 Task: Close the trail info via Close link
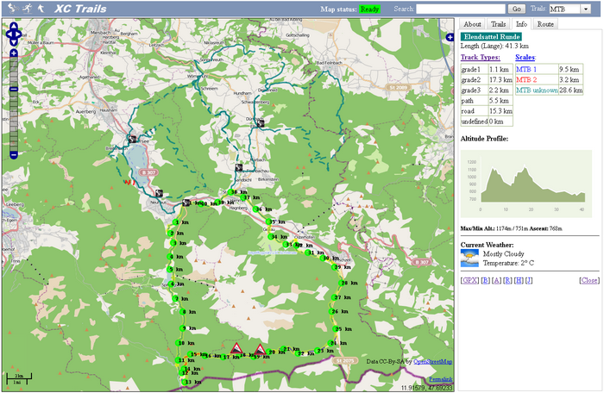click(x=589, y=280)
